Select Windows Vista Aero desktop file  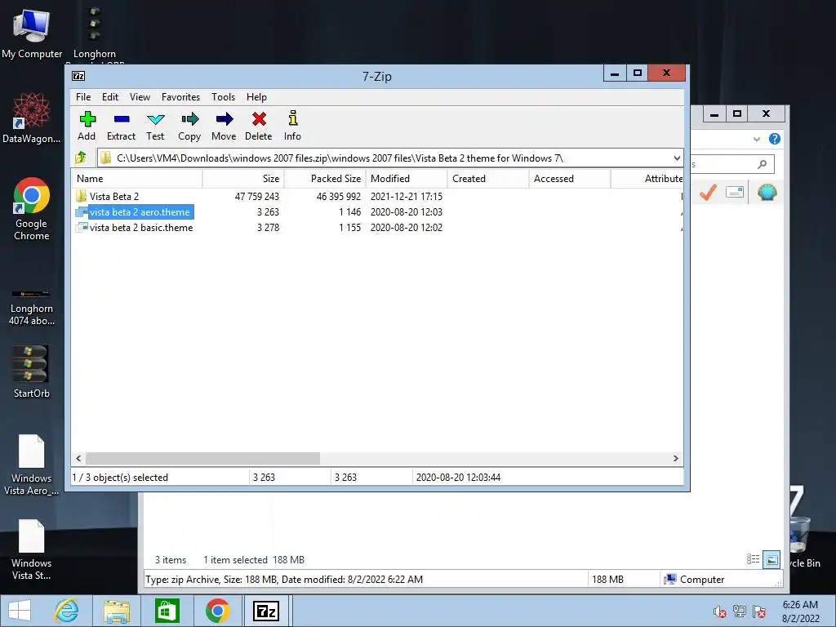click(x=32, y=465)
